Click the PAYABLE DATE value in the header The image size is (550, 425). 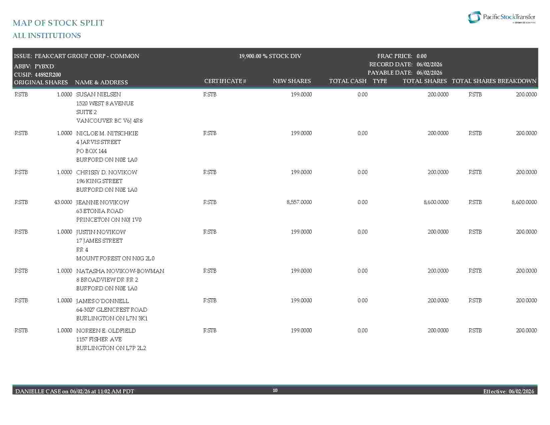[429, 73]
